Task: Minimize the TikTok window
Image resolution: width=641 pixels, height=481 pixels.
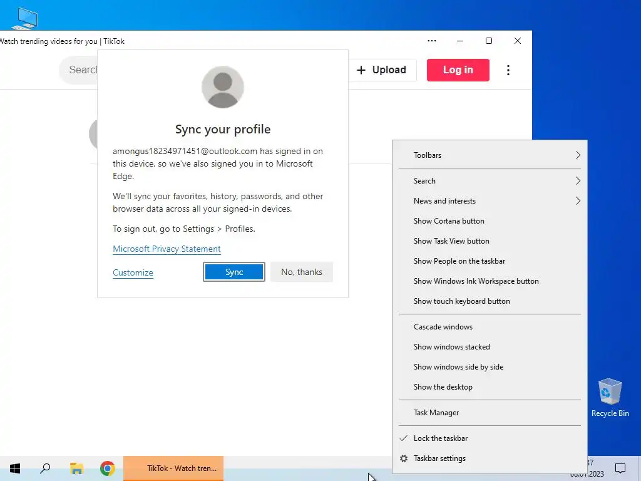Action: [460, 41]
